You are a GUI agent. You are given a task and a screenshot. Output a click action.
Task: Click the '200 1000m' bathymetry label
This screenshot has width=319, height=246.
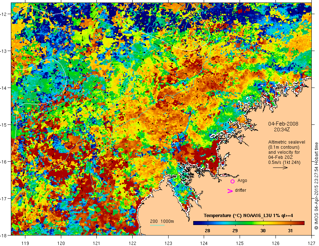162,221
